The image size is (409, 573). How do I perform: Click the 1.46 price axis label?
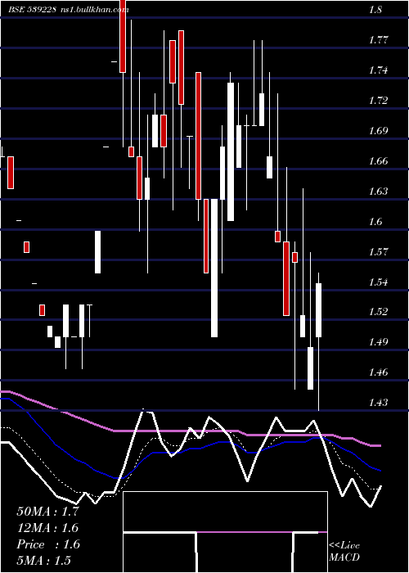[x=378, y=372]
